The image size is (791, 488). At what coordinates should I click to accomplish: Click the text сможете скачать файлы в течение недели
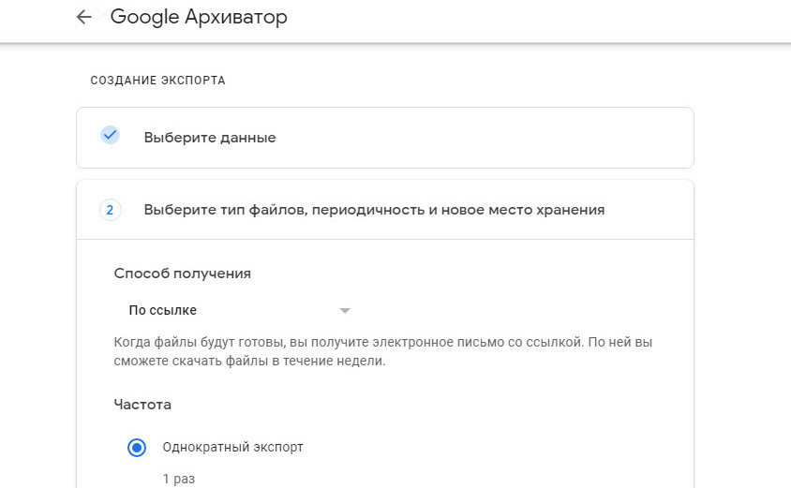tap(249, 361)
